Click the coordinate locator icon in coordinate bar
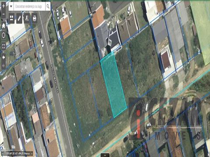This screenshot has width=210, height=157. click(x=3, y=153)
